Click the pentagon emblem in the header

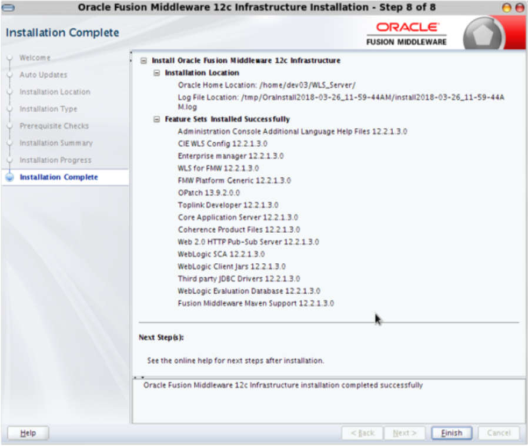pyautogui.click(x=483, y=35)
